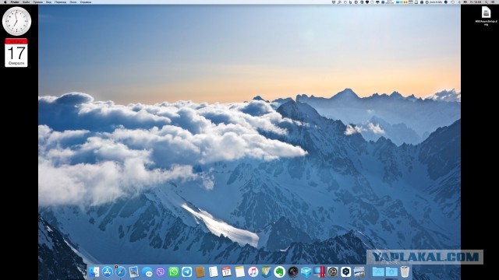The height and width of the screenshot is (280, 499).
Task: Open the Trash in the Dock
Action: 405,271
